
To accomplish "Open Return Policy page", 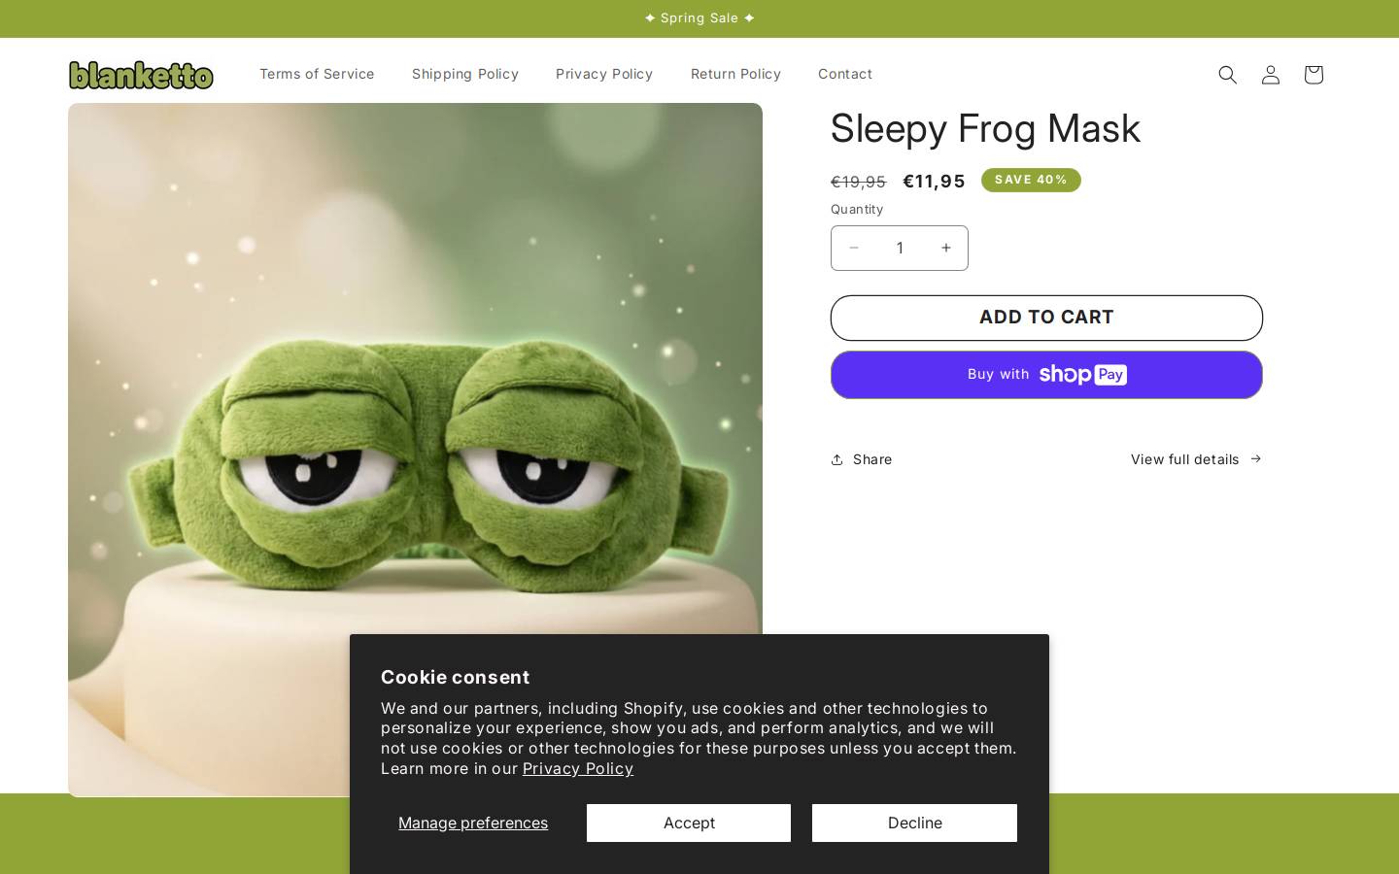I will coord(735,74).
